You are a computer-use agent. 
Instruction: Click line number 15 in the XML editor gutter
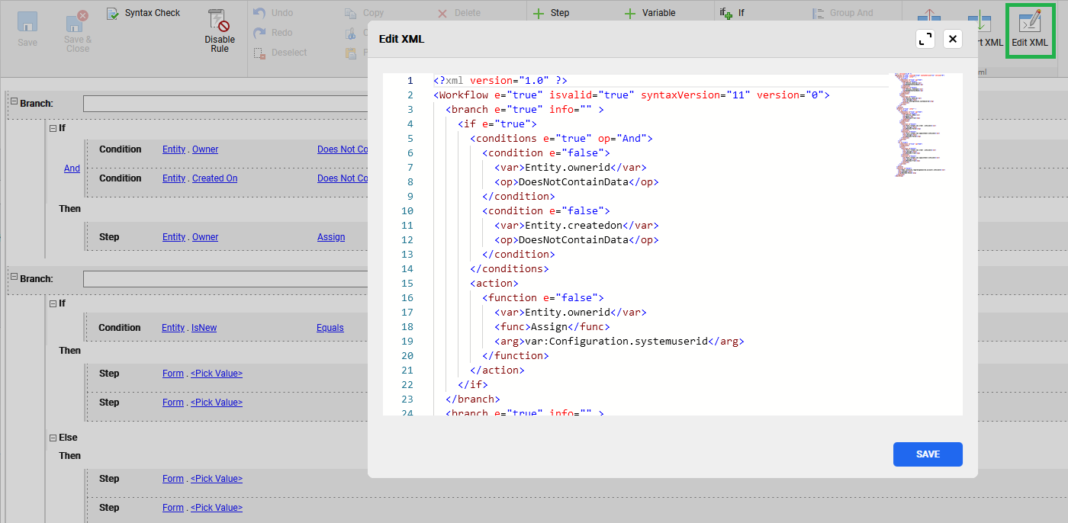click(x=407, y=284)
